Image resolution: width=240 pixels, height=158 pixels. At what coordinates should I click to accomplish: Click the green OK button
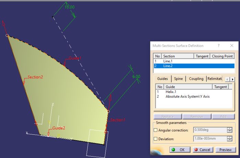pos(178,150)
